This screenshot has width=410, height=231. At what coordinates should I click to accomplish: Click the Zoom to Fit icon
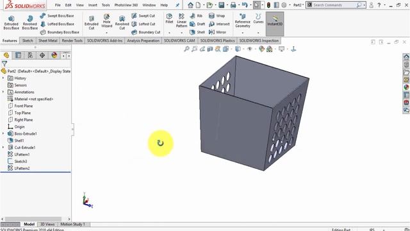coord(186,49)
